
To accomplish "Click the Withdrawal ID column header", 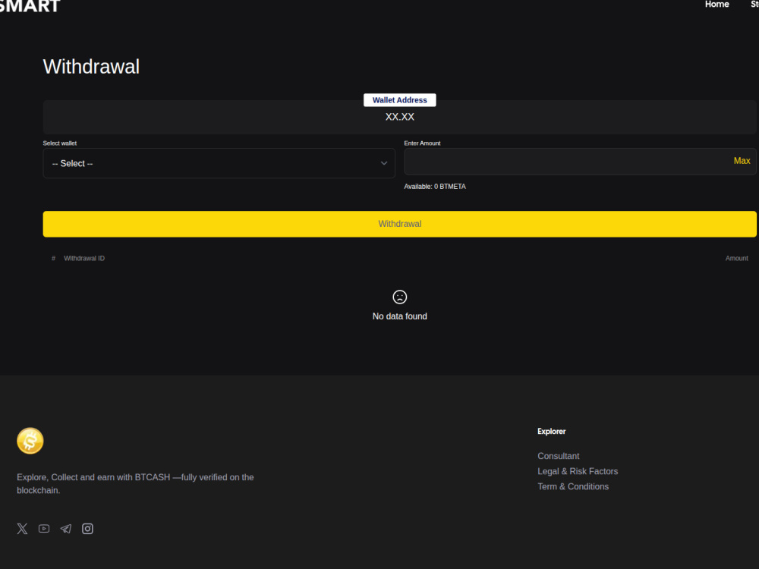I will pyautogui.click(x=84, y=259).
